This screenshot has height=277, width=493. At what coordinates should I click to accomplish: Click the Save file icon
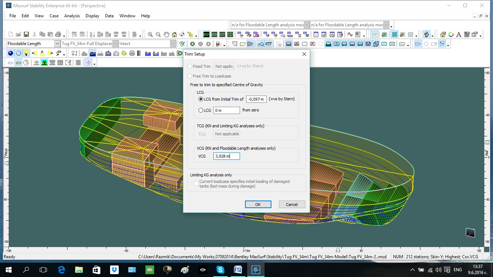(26, 35)
